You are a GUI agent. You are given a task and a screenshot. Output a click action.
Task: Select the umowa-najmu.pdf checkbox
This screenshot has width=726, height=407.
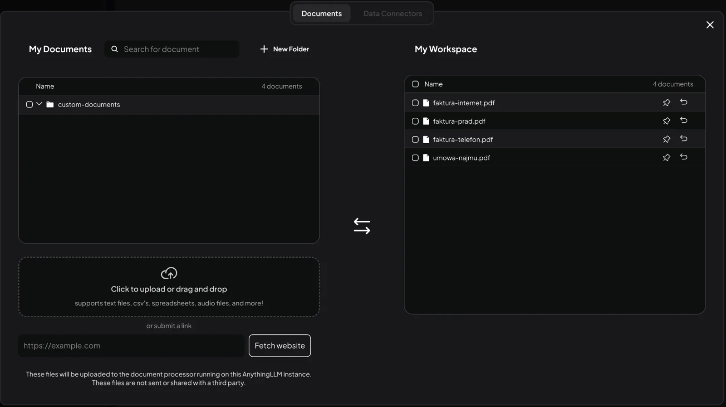click(x=415, y=158)
